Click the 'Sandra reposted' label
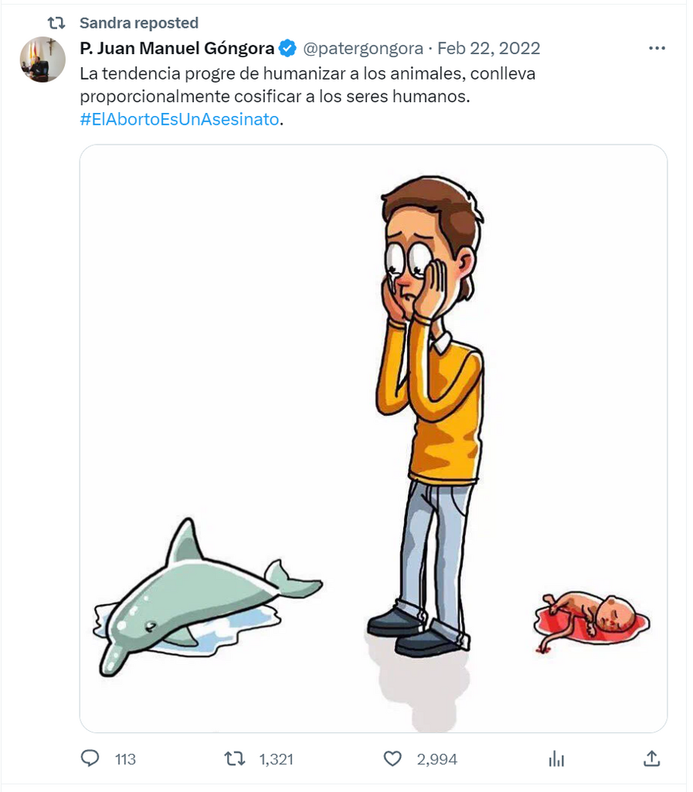This screenshot has height=792, width=693. click(x=139, y=23)
